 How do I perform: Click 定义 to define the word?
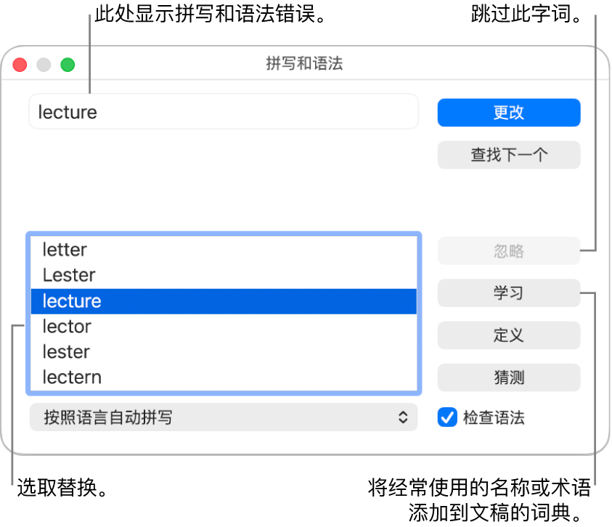pyautogui.click(x=507, y=335)
